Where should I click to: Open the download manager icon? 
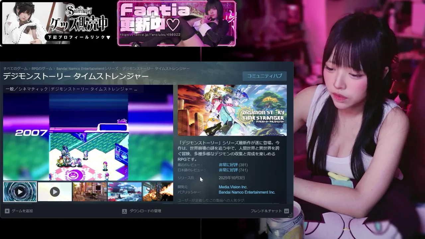pyautogui.click(x=125, y=211)
